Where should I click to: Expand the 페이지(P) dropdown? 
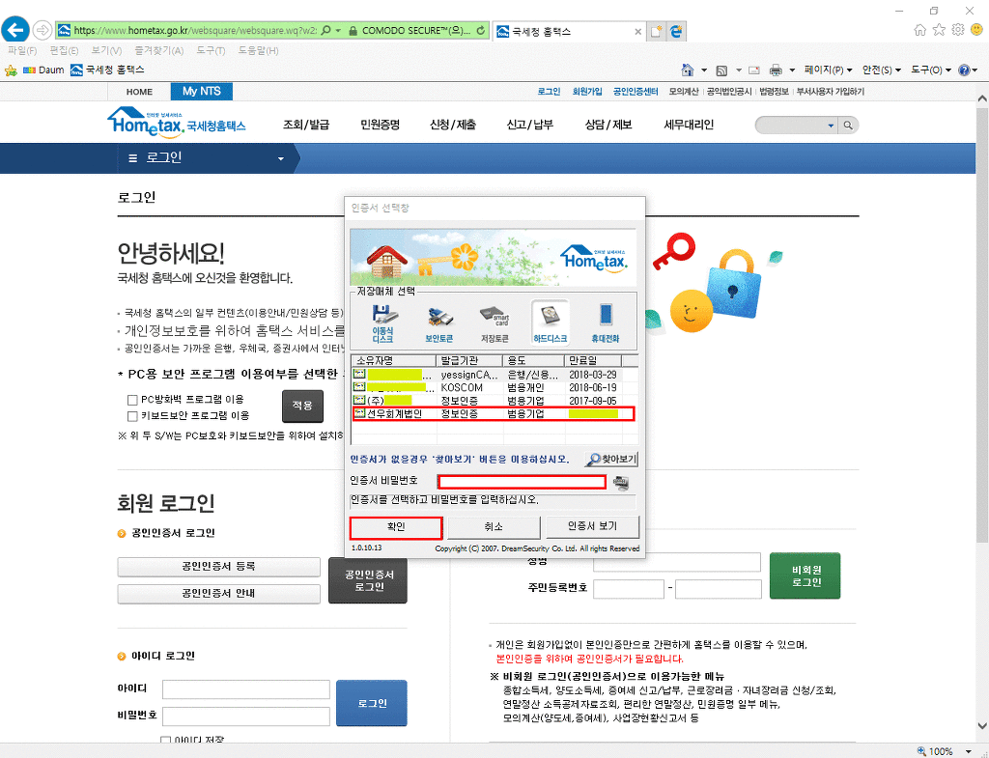coord(829,70)
